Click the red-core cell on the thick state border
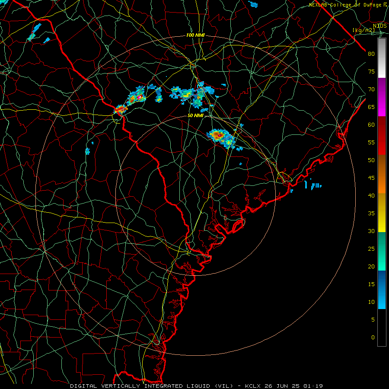This screenshot has width=389, height=389. click(121, 109)
